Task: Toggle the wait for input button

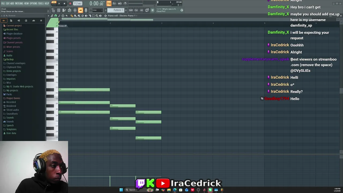Action: pos(120,3)
